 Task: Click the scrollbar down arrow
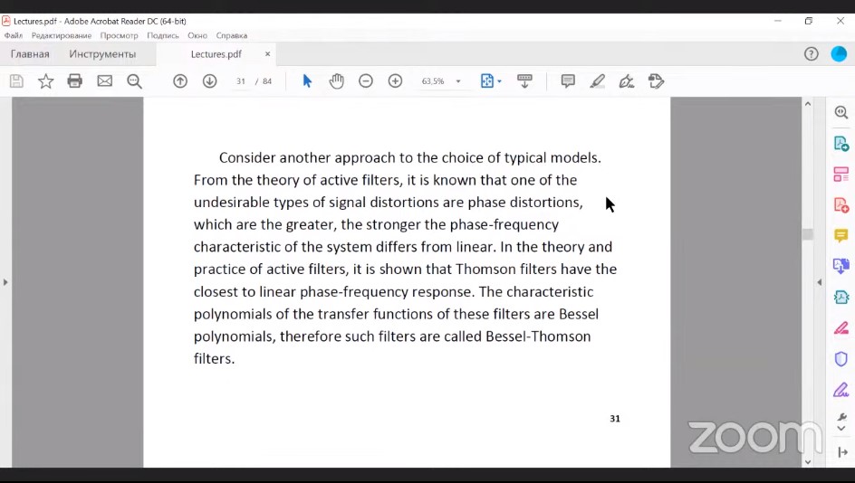[808, 462]
